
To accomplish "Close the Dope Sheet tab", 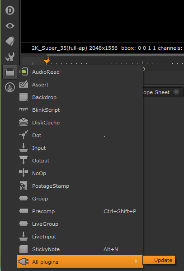I will pyautogui.click(x=176, y=92).
